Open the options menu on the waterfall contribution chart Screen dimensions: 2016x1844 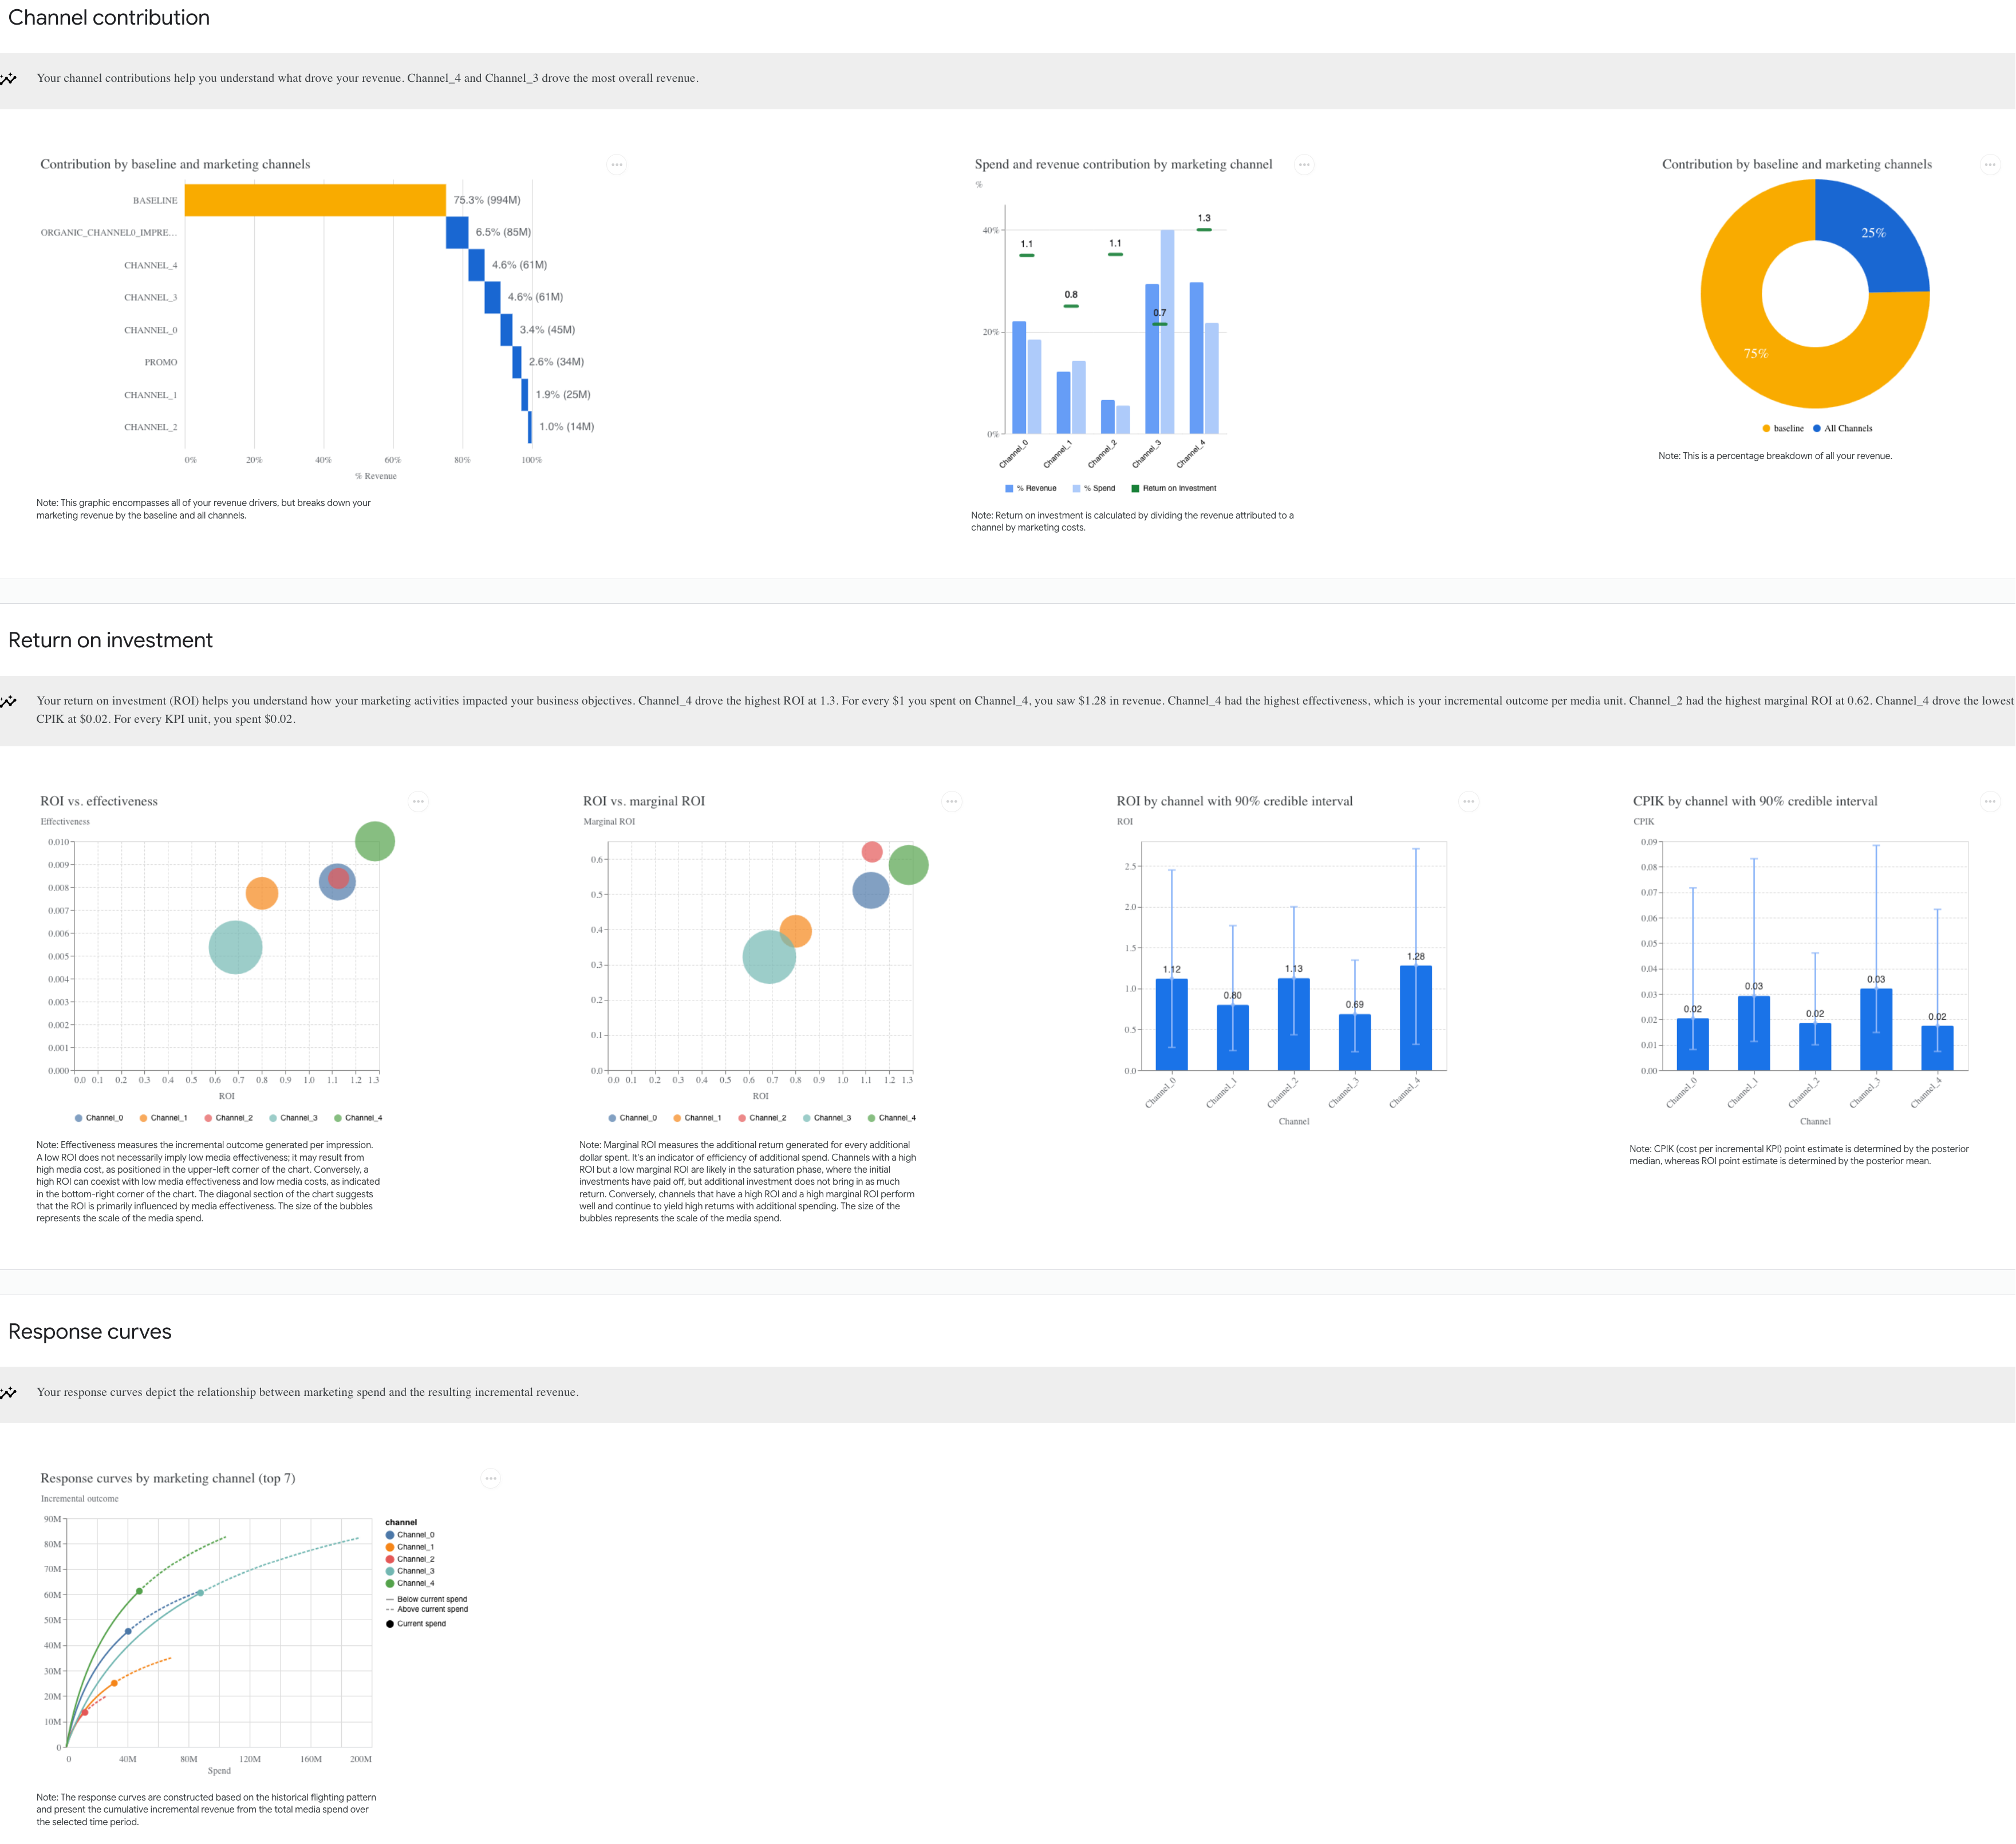click(x=616, y=164)
